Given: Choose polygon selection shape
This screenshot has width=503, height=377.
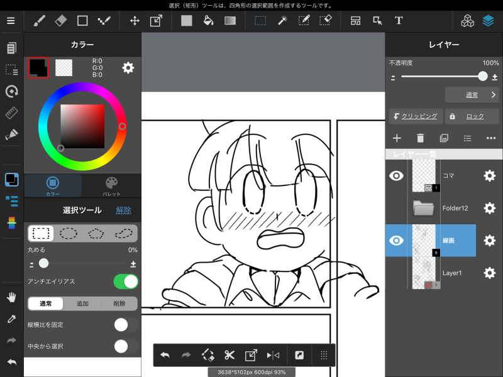Looking at the screenshot, I should click(x=96, y=233).
